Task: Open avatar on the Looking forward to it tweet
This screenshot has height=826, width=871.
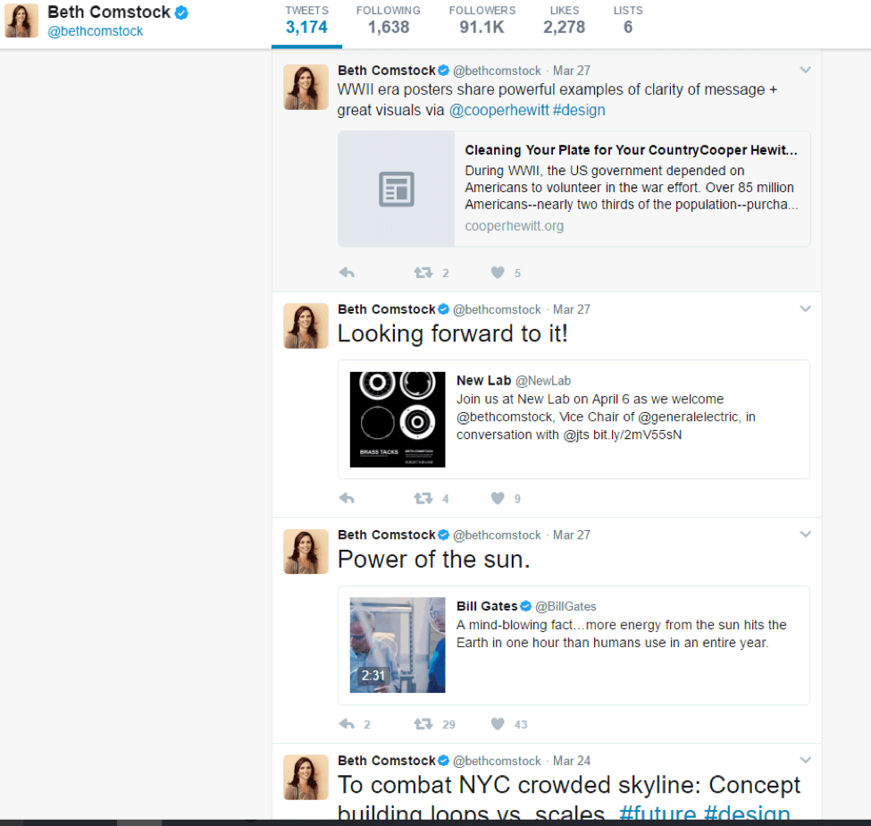Action: click(x=306, y=325)
